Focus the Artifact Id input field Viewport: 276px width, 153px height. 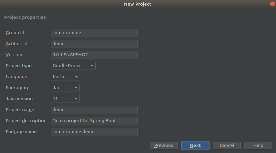point(94,44)
